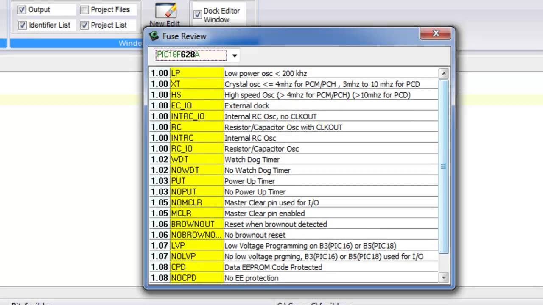Image resolution: width=543 pixels, height=305 pixels.
Task: Click description 'Data EEPROM Code Protected'
Action: (x=273, y=267)
